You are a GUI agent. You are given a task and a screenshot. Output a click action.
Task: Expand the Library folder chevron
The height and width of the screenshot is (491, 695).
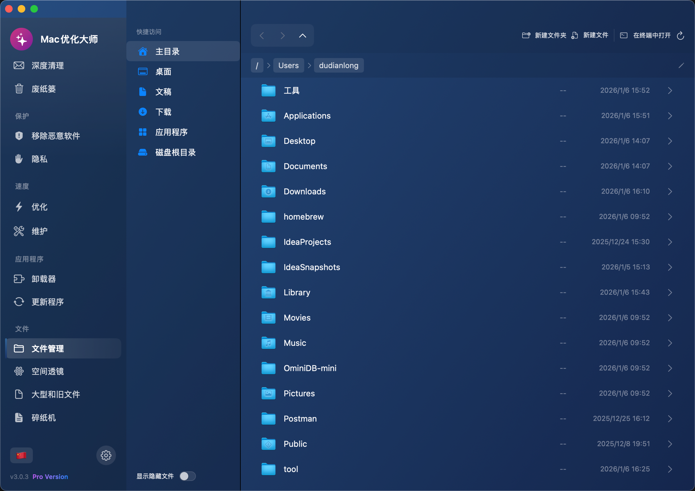(x=670, y=293)
